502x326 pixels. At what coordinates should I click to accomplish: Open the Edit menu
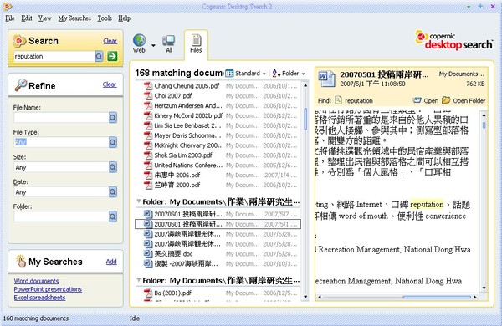[x=27, y=18]
